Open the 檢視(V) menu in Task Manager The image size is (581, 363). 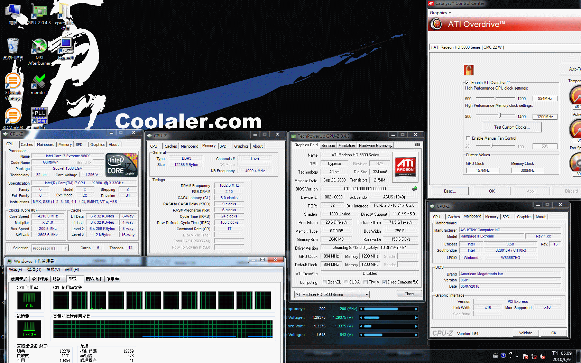pos(53,270)
